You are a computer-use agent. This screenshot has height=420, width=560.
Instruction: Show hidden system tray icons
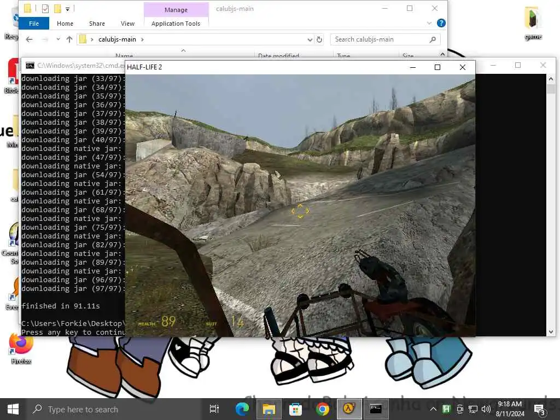433,409
